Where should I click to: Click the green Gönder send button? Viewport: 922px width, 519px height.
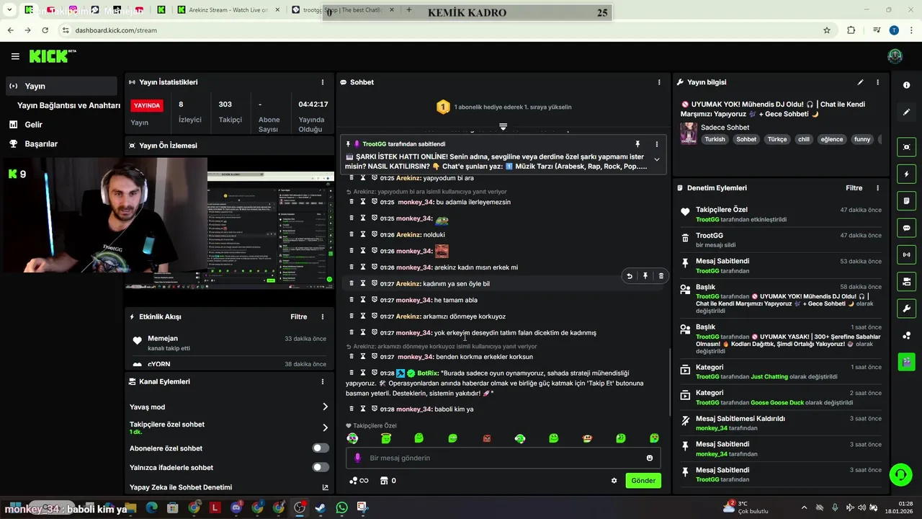pyautogui.click(x=643, y=481)
